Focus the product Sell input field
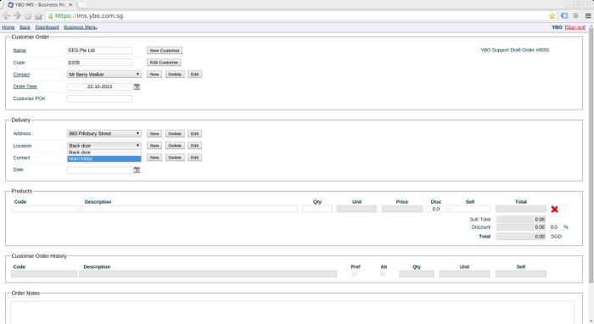 pyautogui.click(x=470, y=209)
